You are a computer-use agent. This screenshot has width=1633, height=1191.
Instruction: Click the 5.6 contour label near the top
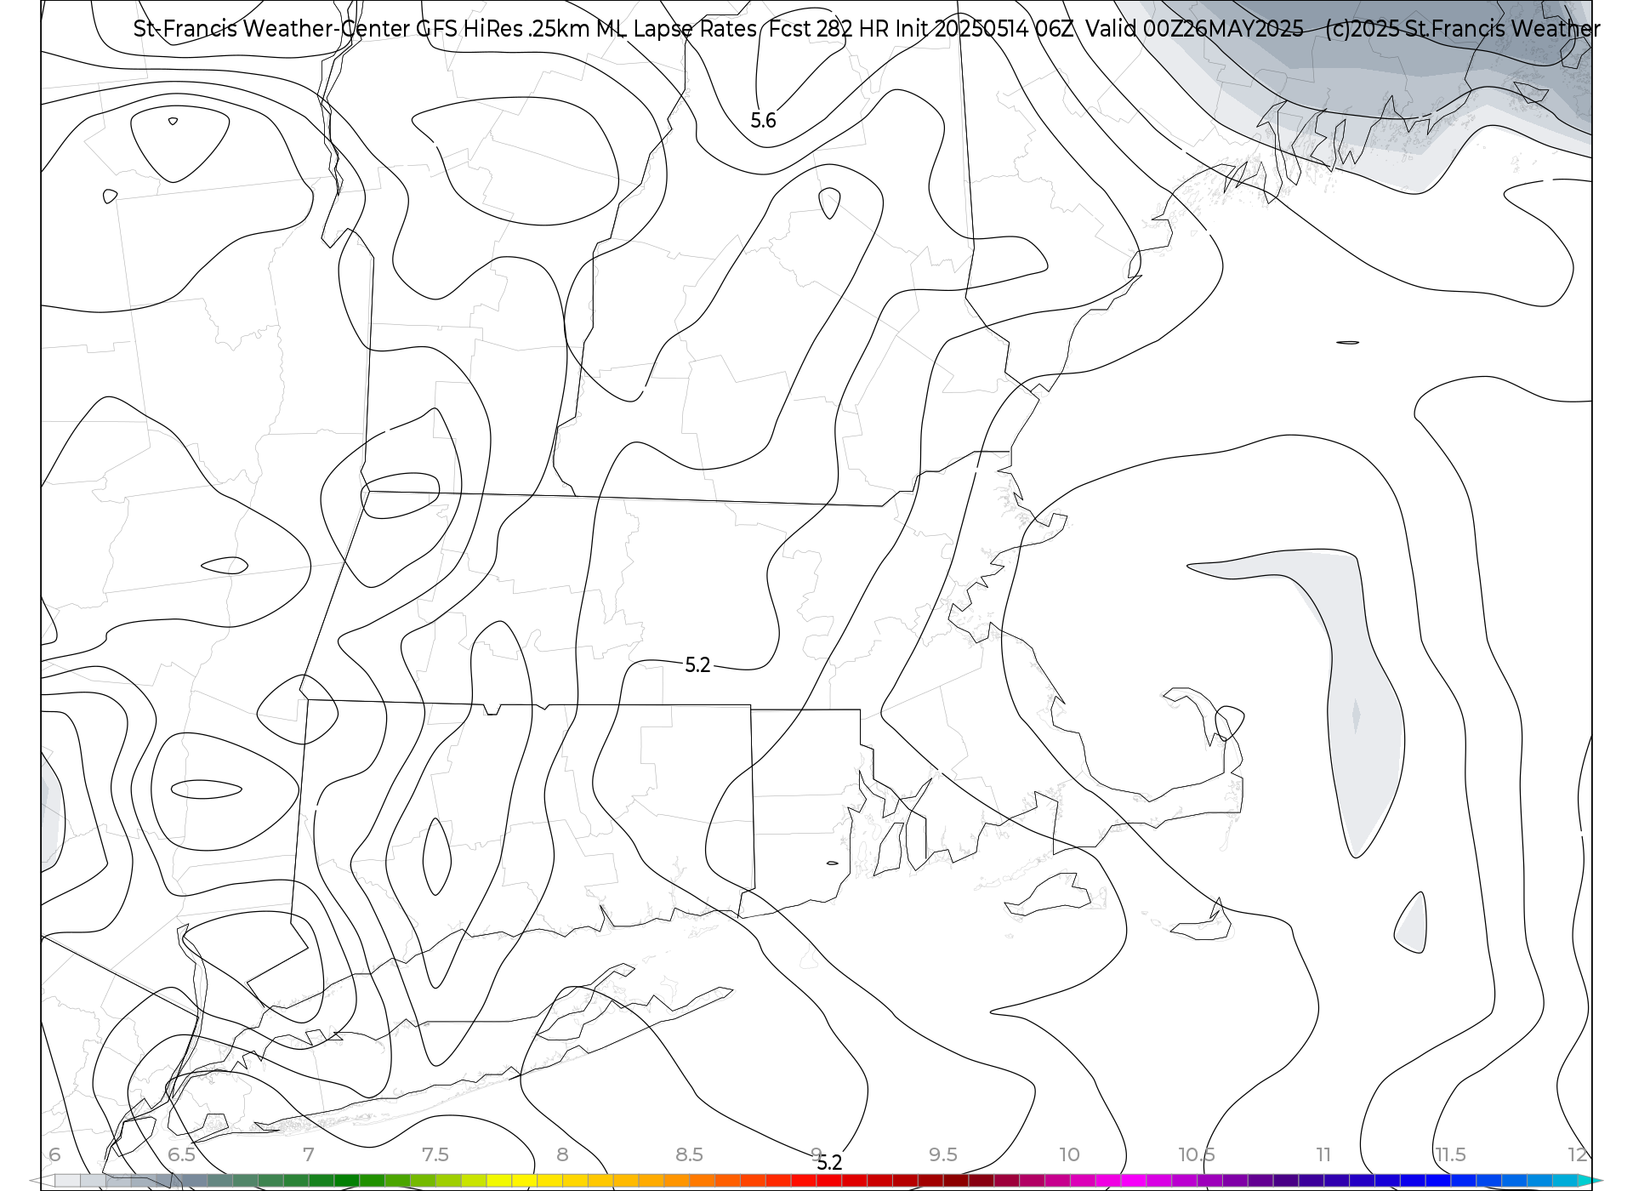[763, 121]
